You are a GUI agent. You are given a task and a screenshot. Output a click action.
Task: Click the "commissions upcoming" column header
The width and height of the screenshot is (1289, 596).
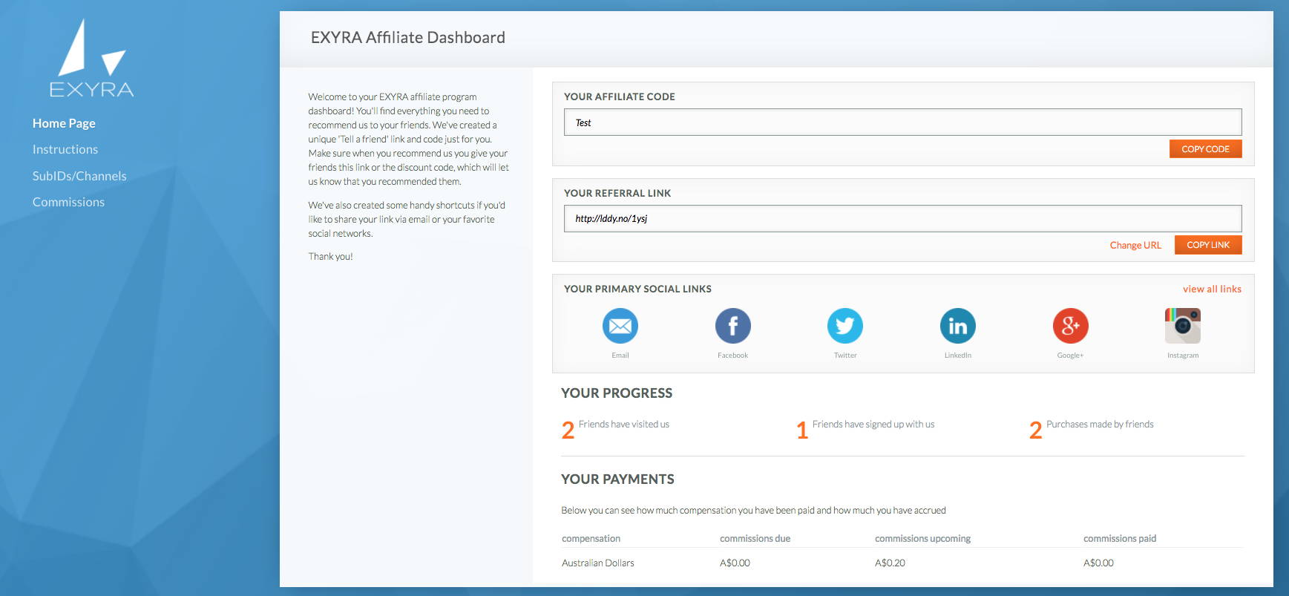pos(922,539)
